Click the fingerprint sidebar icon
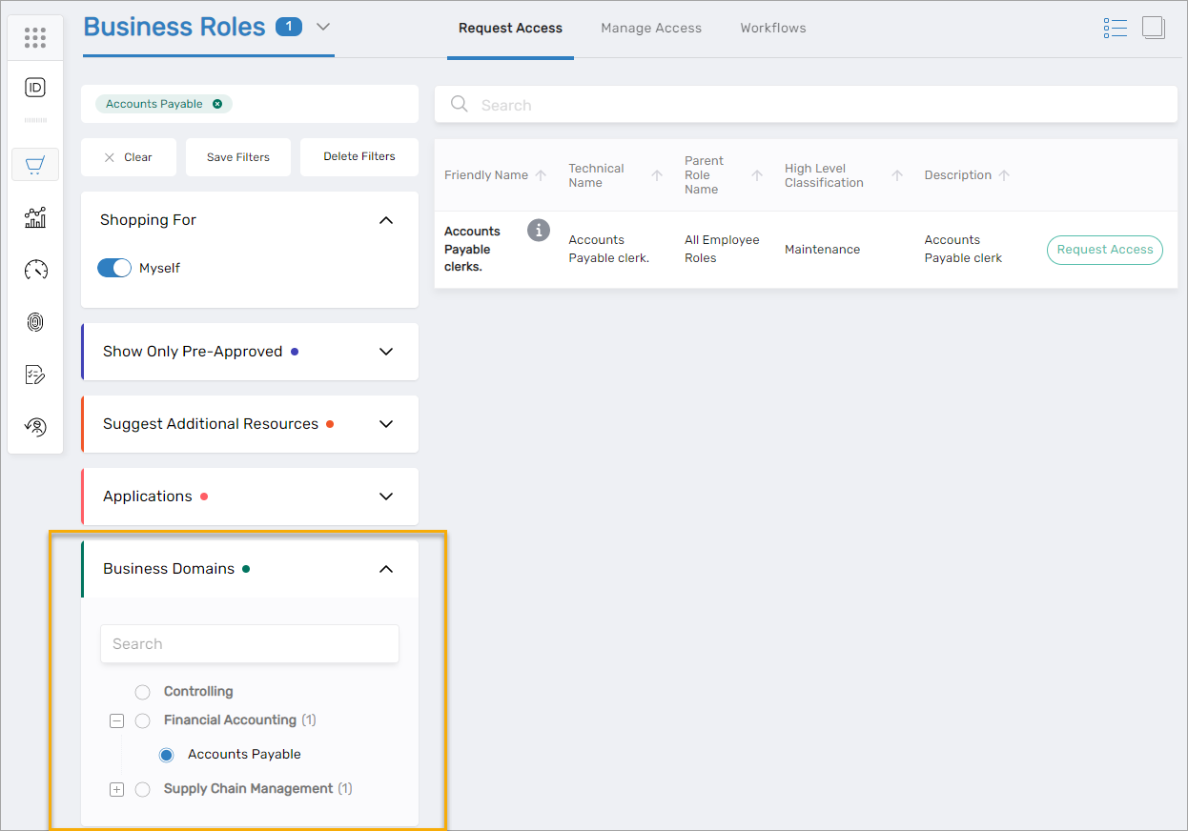1188x831 pixels. point(35,322)
